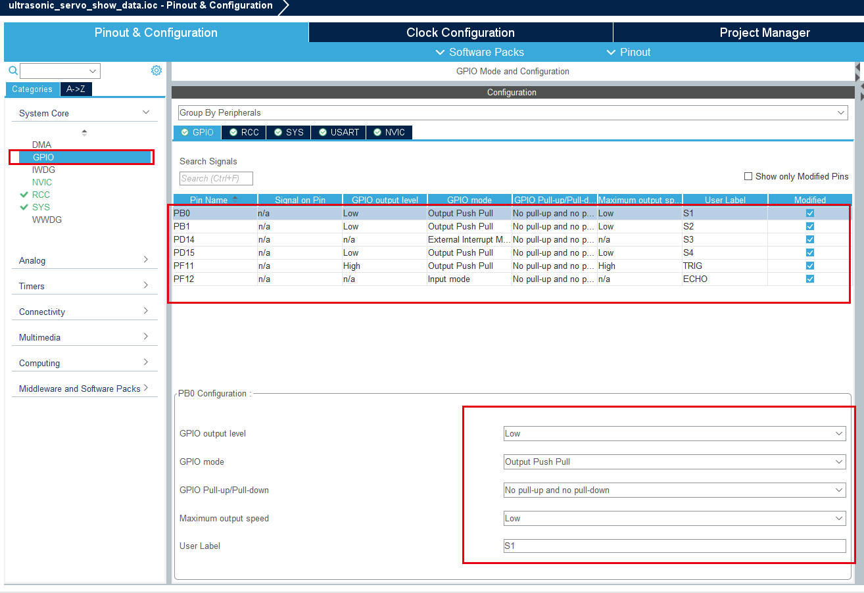864x593 pixels.
Task: Click the sort arrow on Pin Name header
Action: pyautogui.click(x=235, y=199)
